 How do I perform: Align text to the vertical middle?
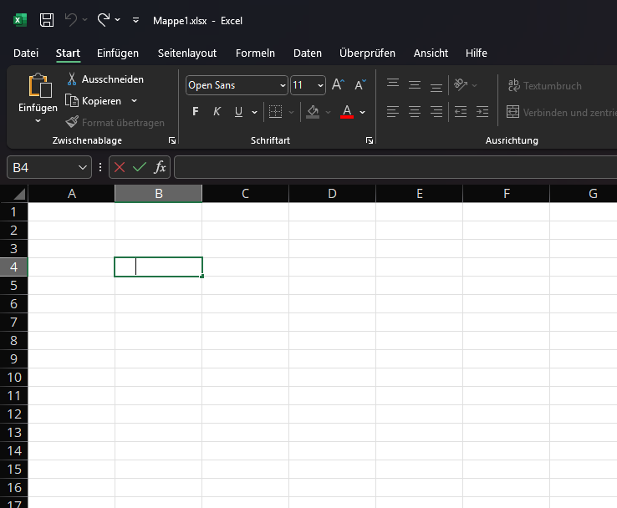[x=415, y=84]
